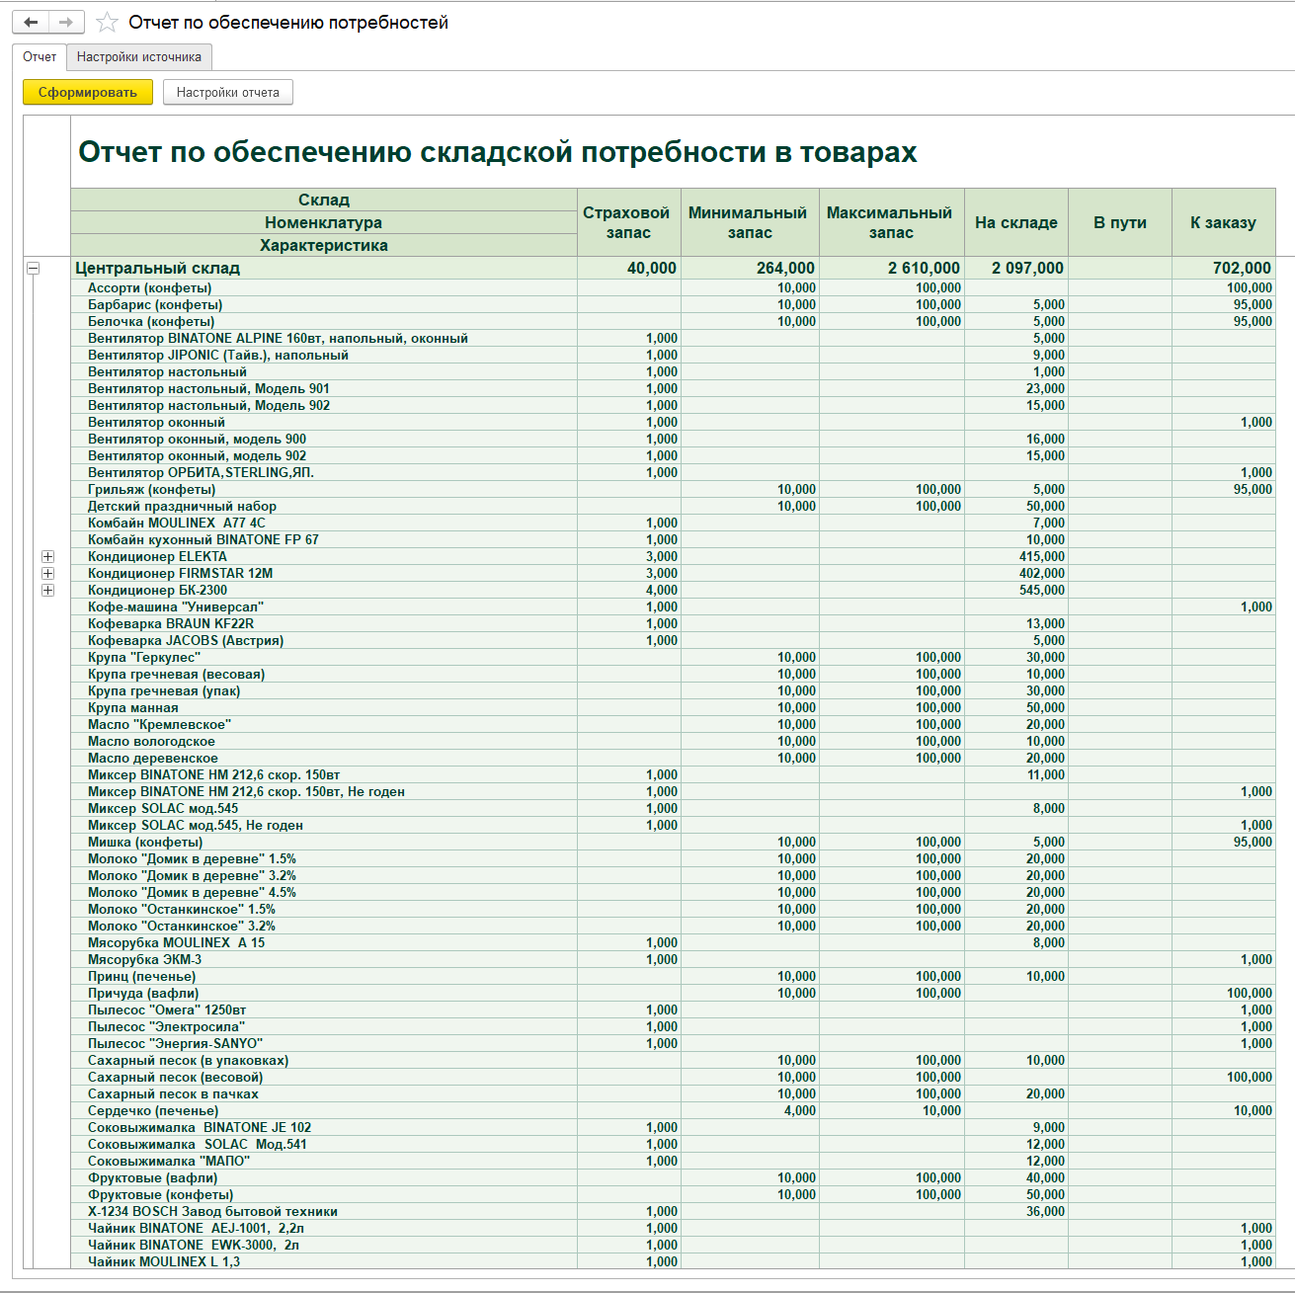
Task: Open Настройки отчета
Action: 228,93
